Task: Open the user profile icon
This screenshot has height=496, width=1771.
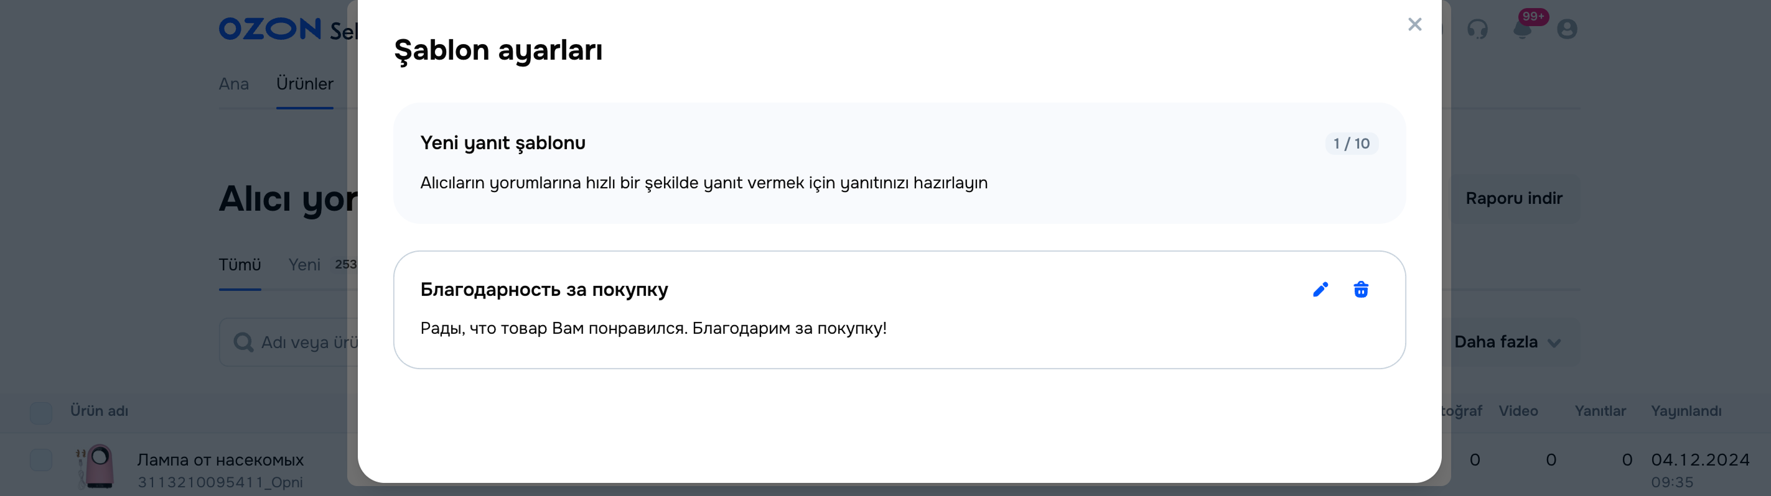Action: pyautogui.click(x=1567, y=29)
